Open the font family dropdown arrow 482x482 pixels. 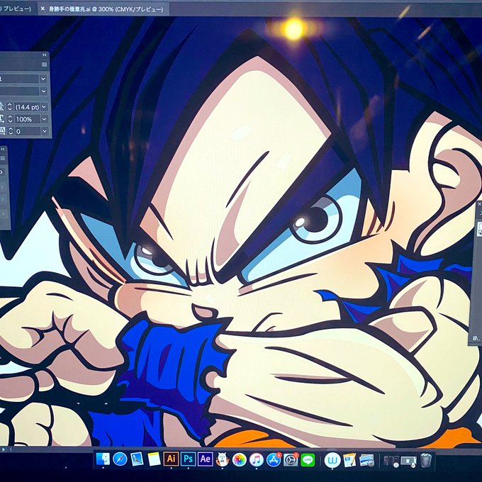[x=43, y=79]
